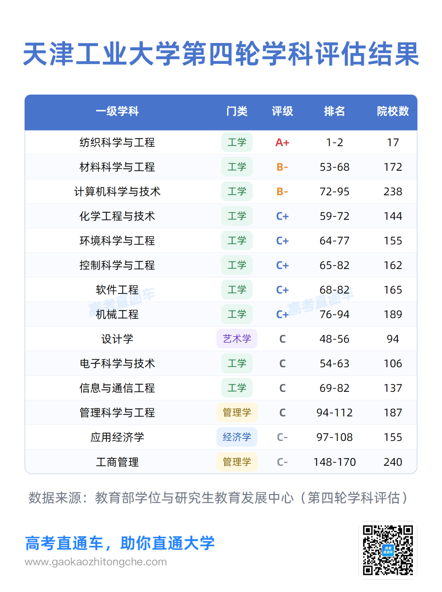
Task: Click the slogan 高考直通车，助你直通大学
Action: tap(120, 543)
